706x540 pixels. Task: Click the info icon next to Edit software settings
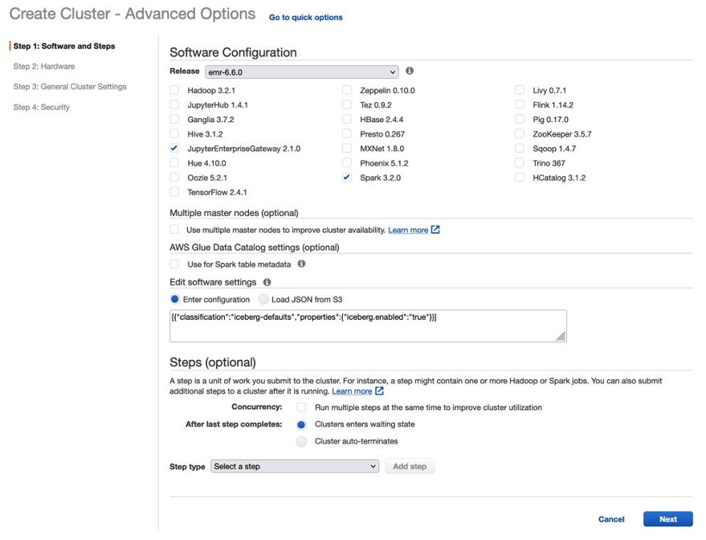click(267, 282)
